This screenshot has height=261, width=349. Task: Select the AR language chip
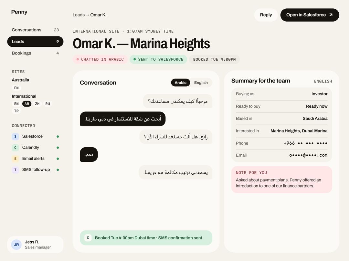click(x=27, y=104)
